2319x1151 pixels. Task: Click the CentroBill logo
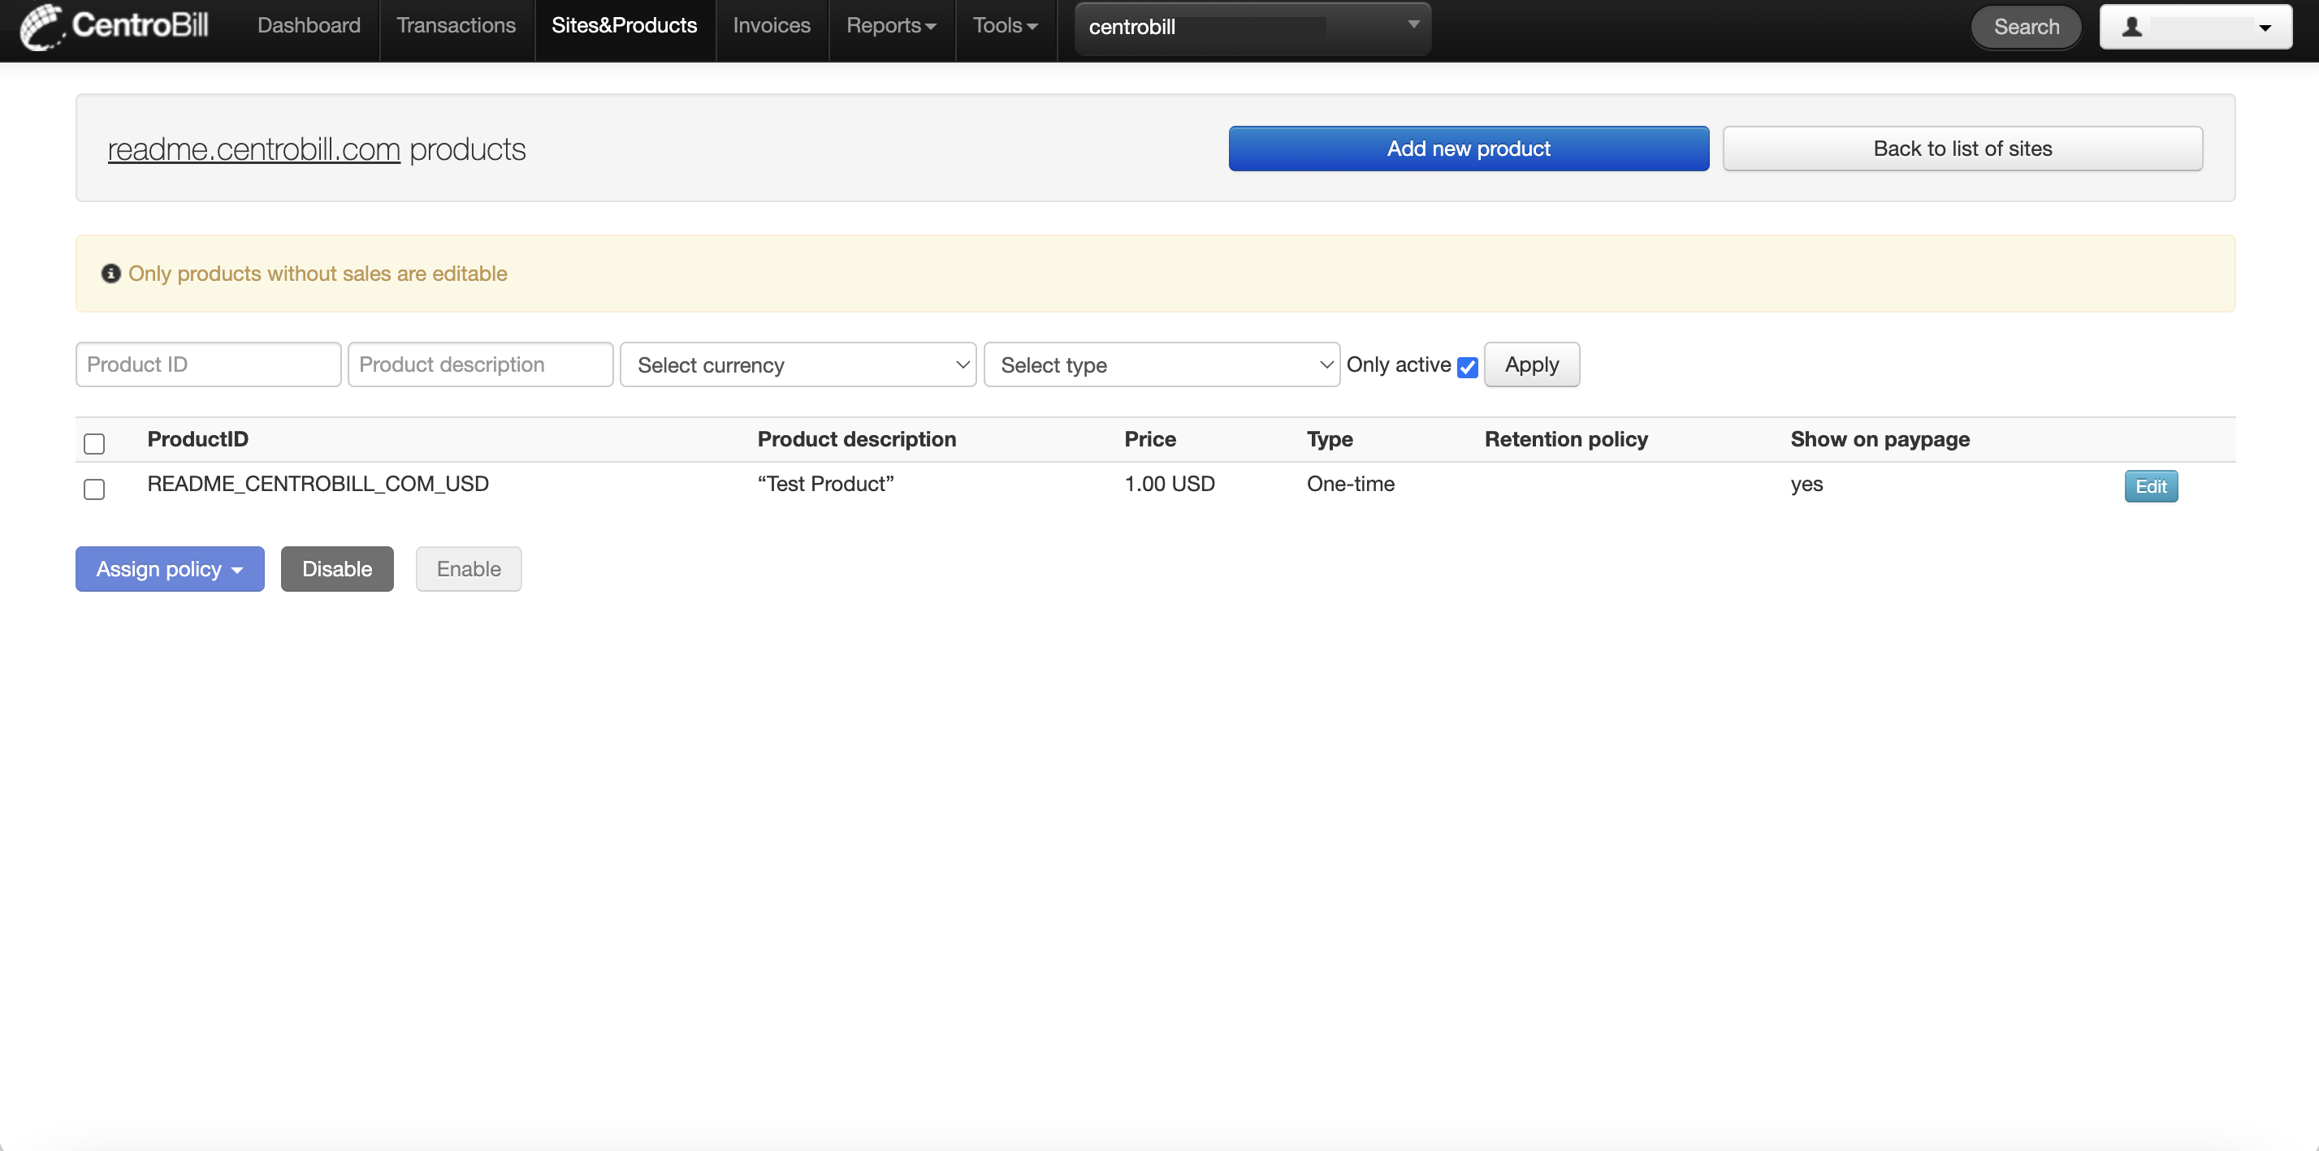pyautogui.click(x=115, y=26)
